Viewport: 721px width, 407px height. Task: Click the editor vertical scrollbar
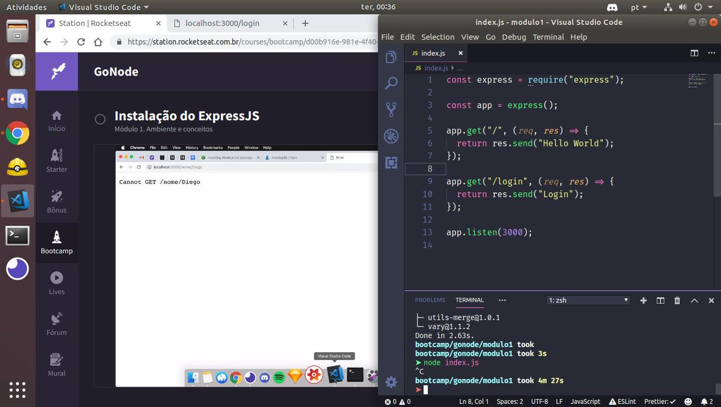(x=717, y=135)
